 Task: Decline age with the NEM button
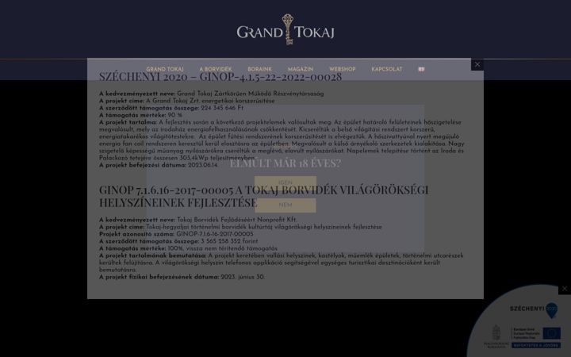click(x=285, y=205)
